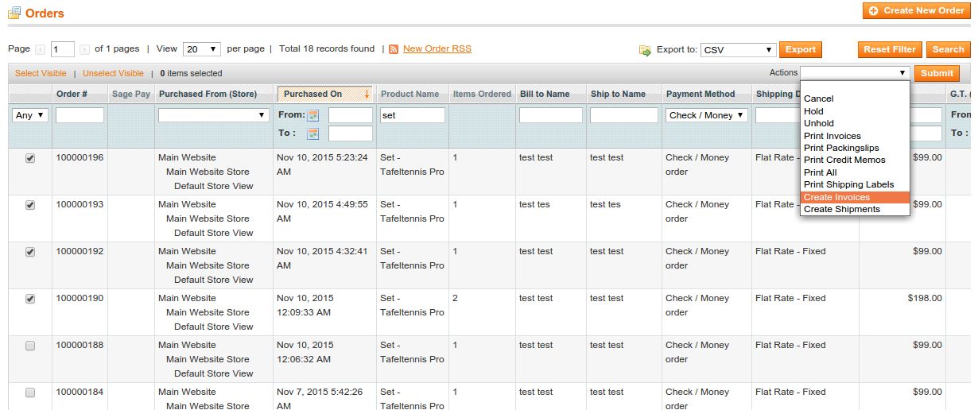Click the orange RSS feed icon
This screenshot has width=978, height=410.
click(394, 49)
